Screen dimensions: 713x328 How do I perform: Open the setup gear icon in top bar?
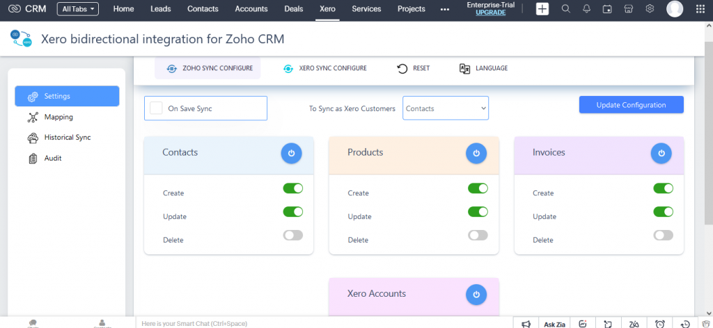tap(650, 8)
